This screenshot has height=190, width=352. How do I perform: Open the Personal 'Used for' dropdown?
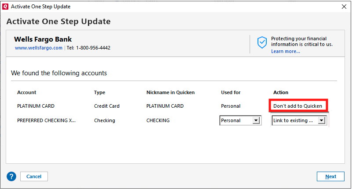tap(240, 120)
